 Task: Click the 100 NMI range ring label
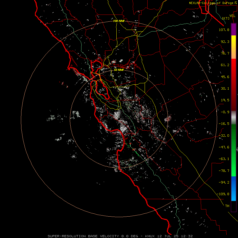(x=119, y=21)
